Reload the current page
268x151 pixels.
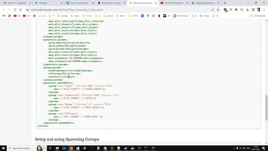pos(15,10)
